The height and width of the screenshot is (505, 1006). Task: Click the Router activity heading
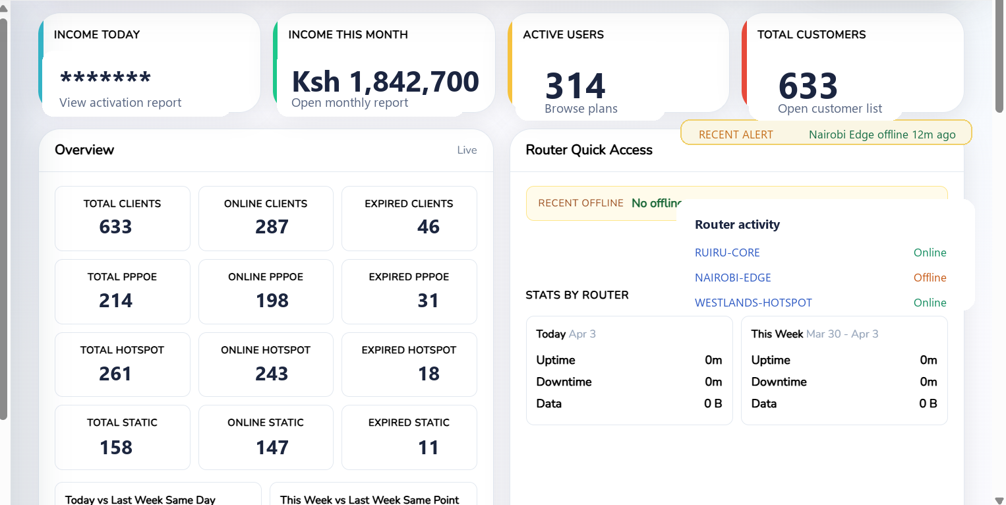pyautogui.click(x=737, y=225)
